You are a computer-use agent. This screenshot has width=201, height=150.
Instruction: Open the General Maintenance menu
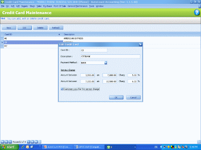point(77,6)
